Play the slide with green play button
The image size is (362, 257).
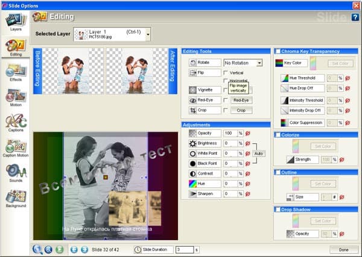click(x=59, y=249)
